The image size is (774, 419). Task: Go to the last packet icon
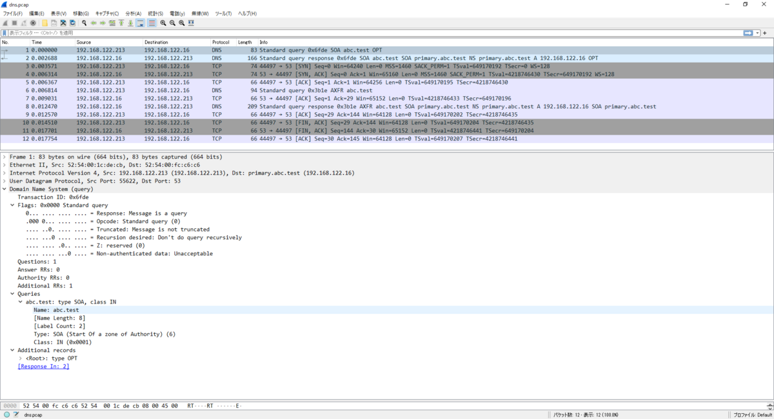pyautogui.click(x=130, y=23)
